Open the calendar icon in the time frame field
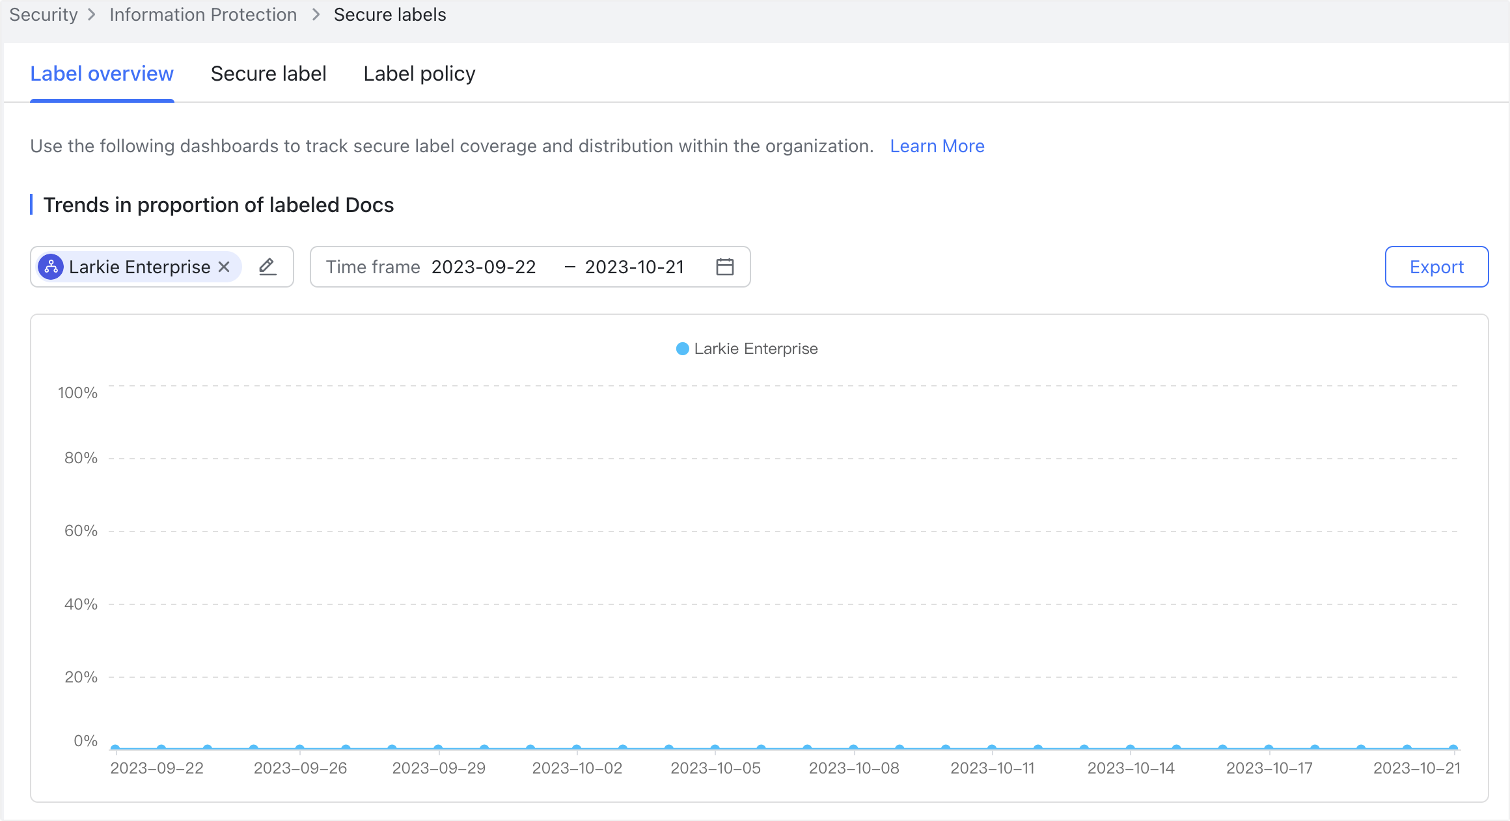1510x821 pixels. point(724,267)
